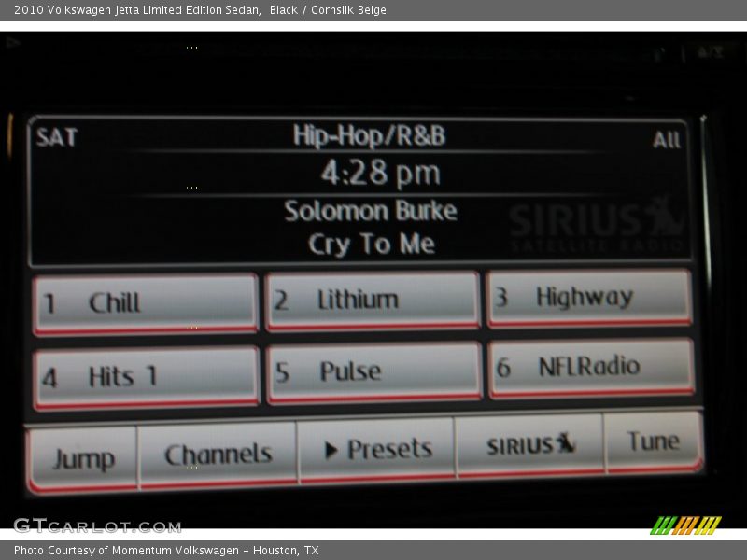Click the colored stripes logo
The width and height of the screenshot is (747, 560).
click(685, 525)
